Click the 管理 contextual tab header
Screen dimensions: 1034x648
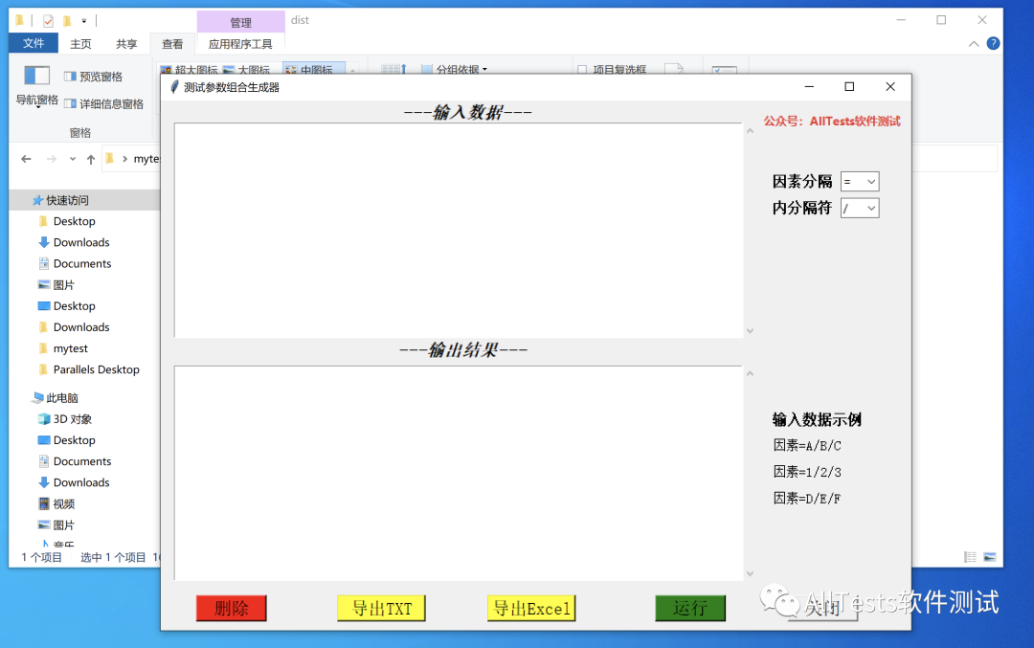240,22
